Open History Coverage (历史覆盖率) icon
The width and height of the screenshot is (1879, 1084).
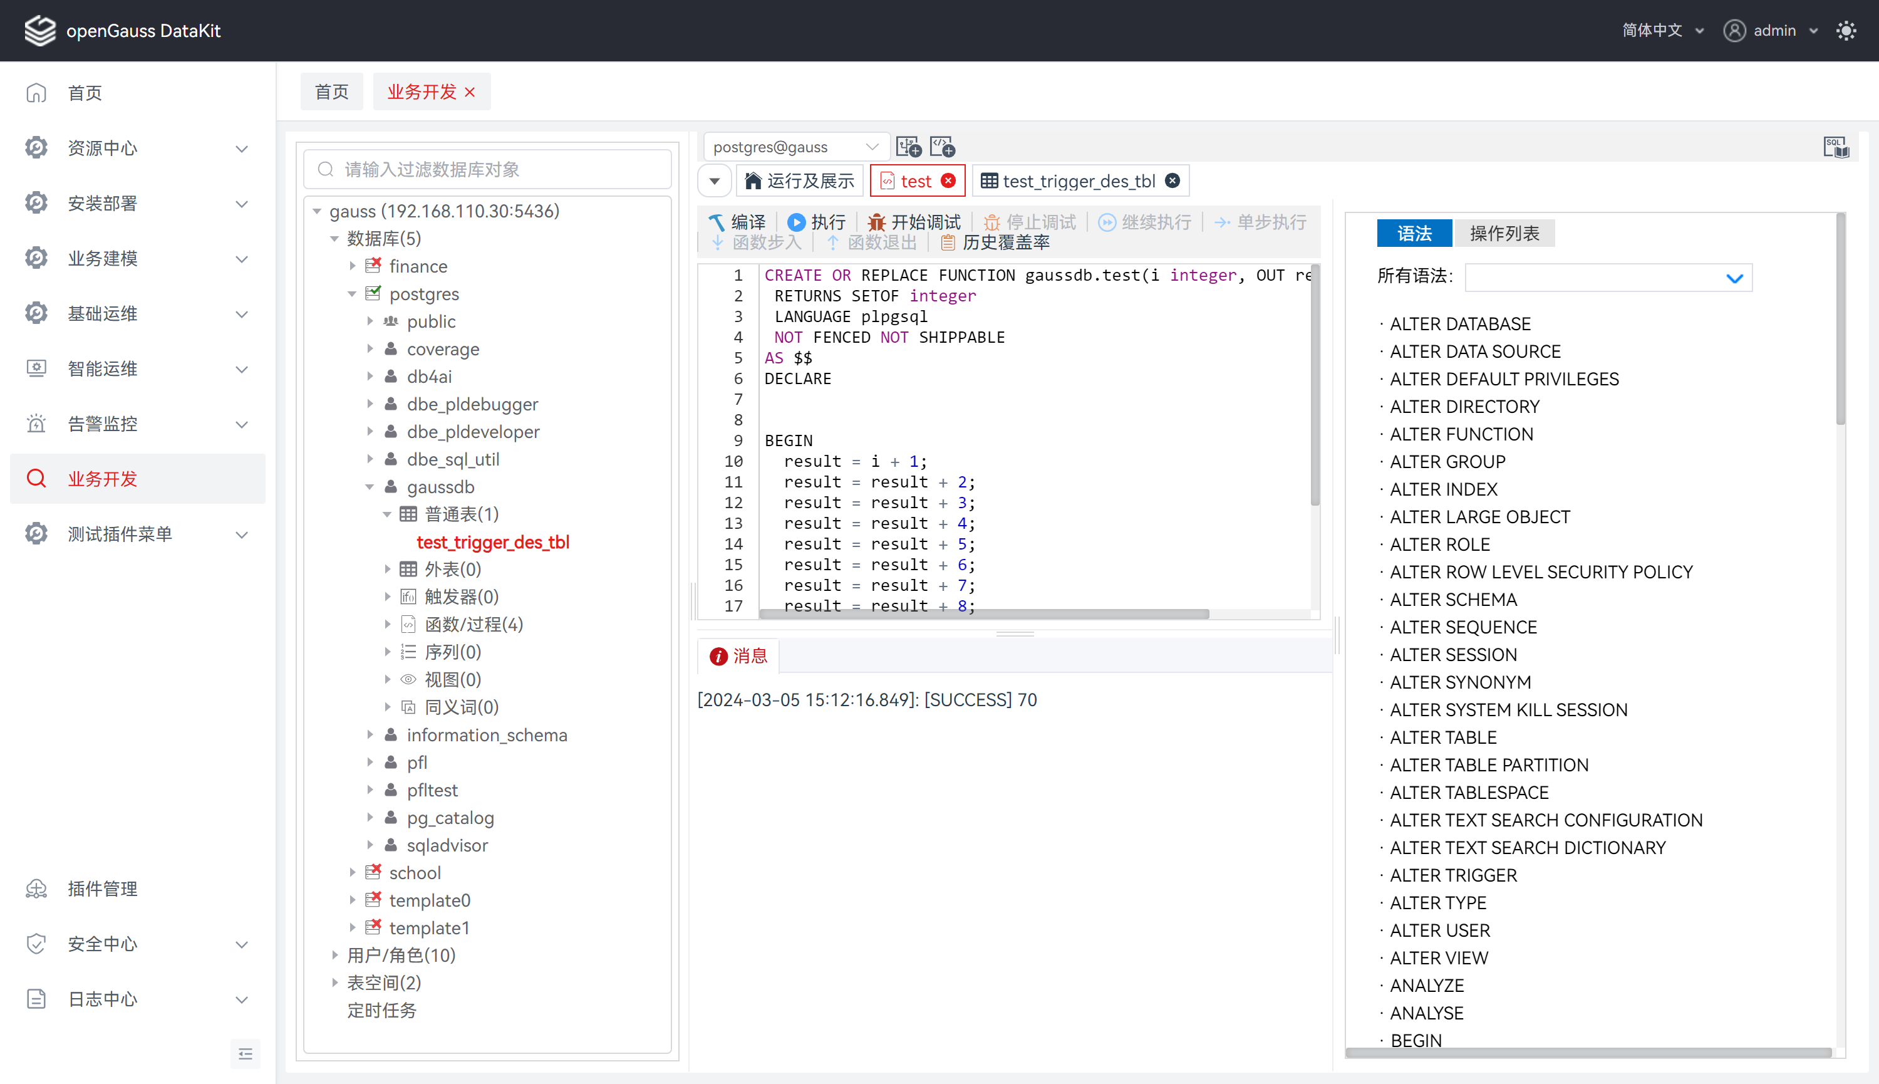coord(948,242)
